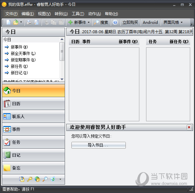Close the welcome panel with red X

tap(189, 127)
